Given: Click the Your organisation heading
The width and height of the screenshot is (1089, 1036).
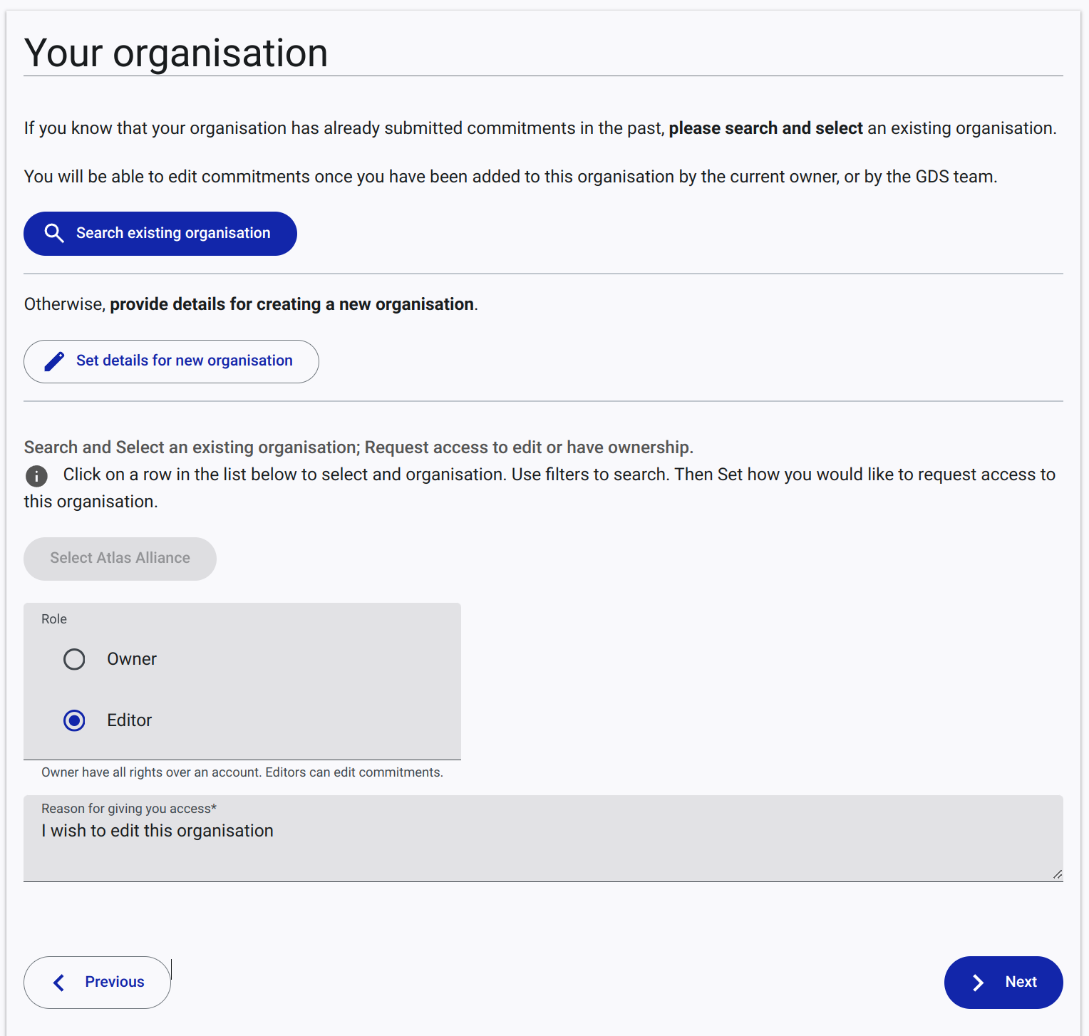Looking at the screenshot, I should (176, 53).
